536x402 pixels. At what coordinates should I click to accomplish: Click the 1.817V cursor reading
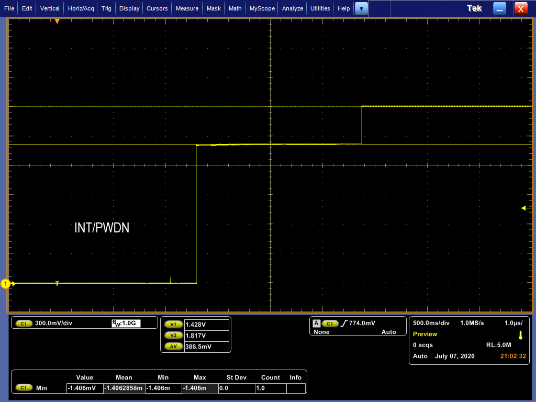(206, 336)
